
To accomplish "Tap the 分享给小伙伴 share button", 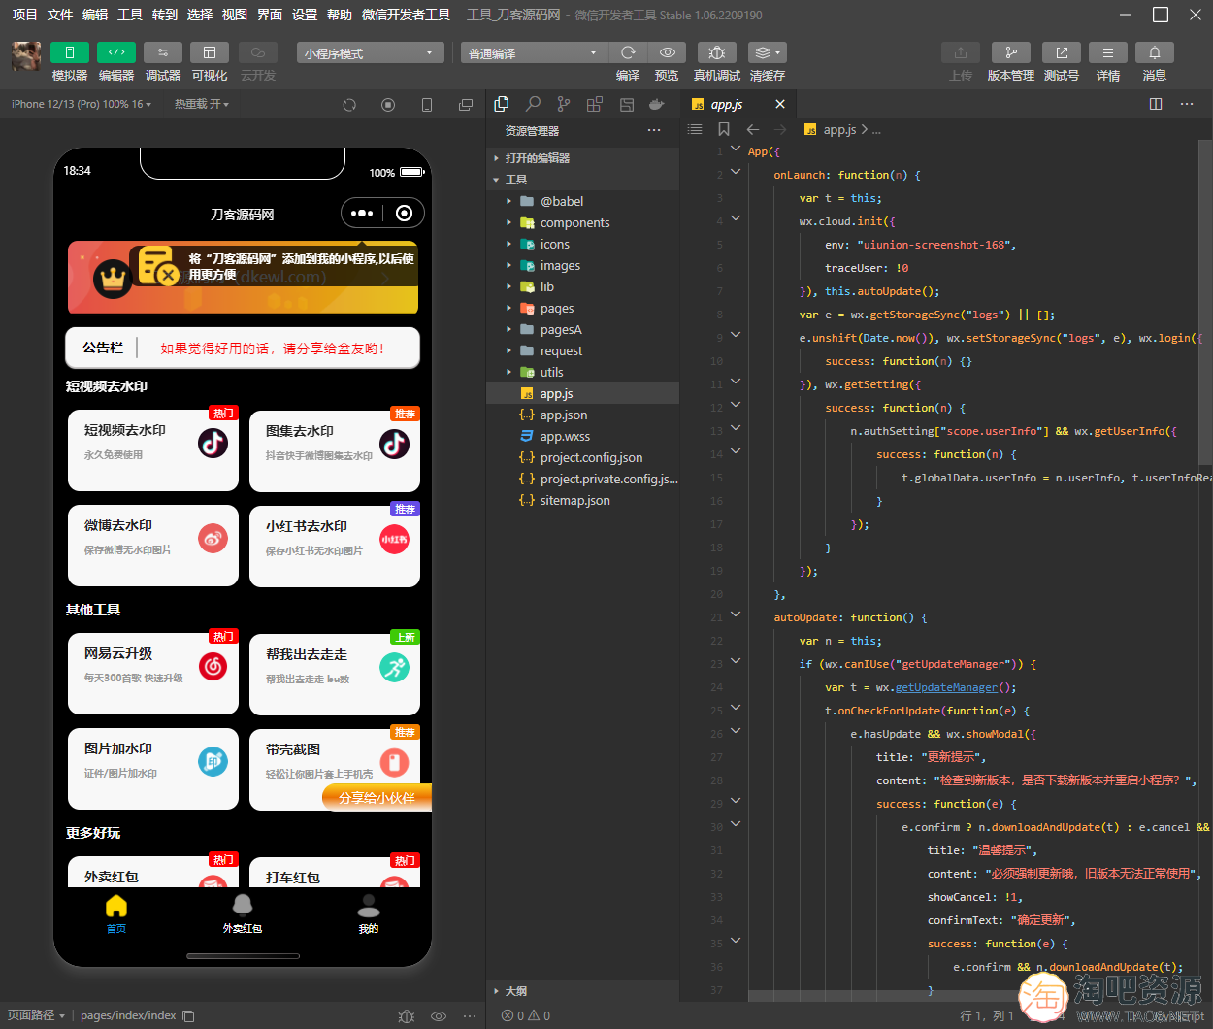I will pos(377,797).
